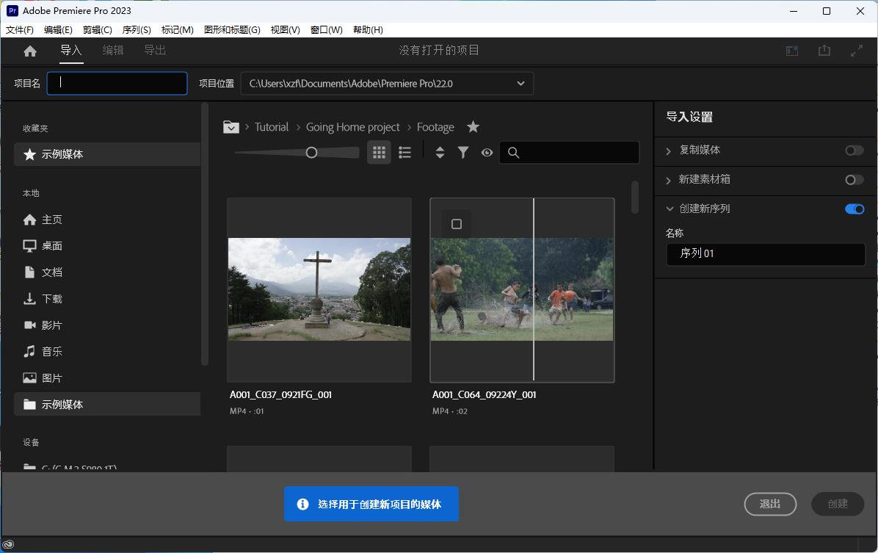The image size is (878, 553).
Task: Add Footage folder to favorites star
Action: tap(474, 126)
